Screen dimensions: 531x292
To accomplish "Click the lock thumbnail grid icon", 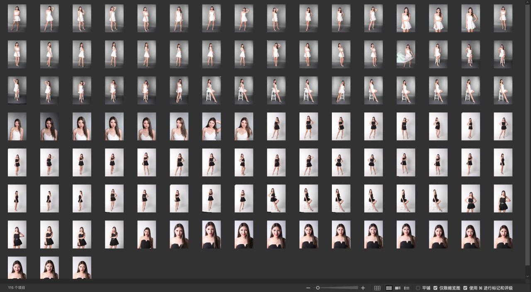I will (377, 288).
